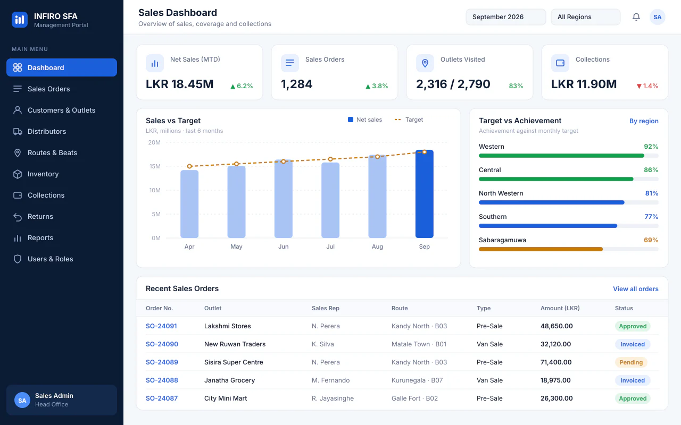Open notifications bell icon
This screenshot has width=681, height=425.
(636, 17)
